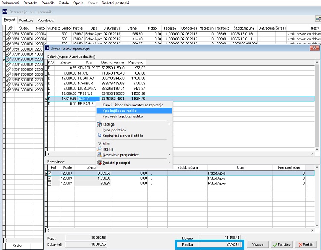Confirm with the Potrditev button
This screenshot has width=321, height=250.
pyautogui.click(x=282, y=244)
